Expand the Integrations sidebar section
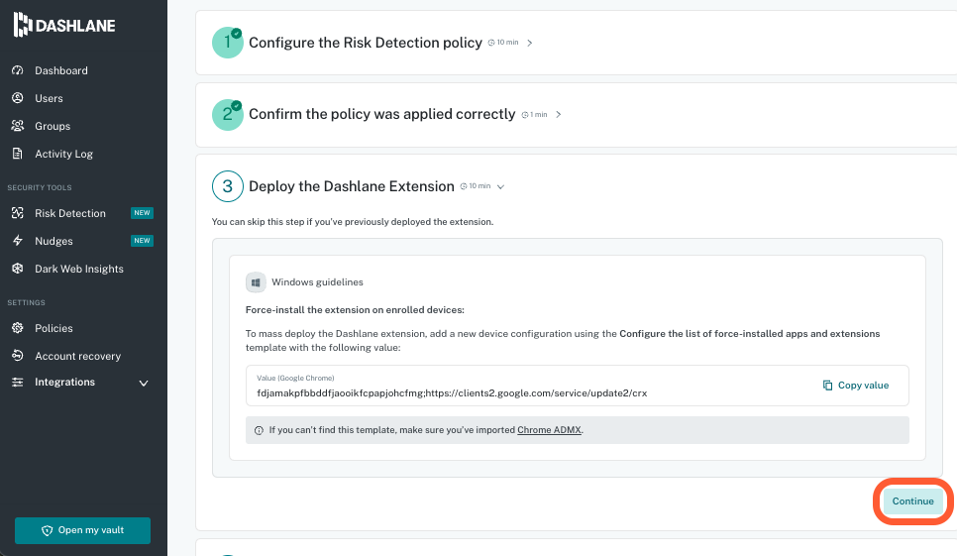957x556 pixels. tap(144, 383)
